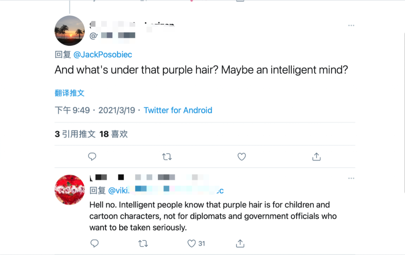405x255 pixels.
Task: Like the main tweet with heart icon
Action: pyautogui.click(x=242, y=157)
